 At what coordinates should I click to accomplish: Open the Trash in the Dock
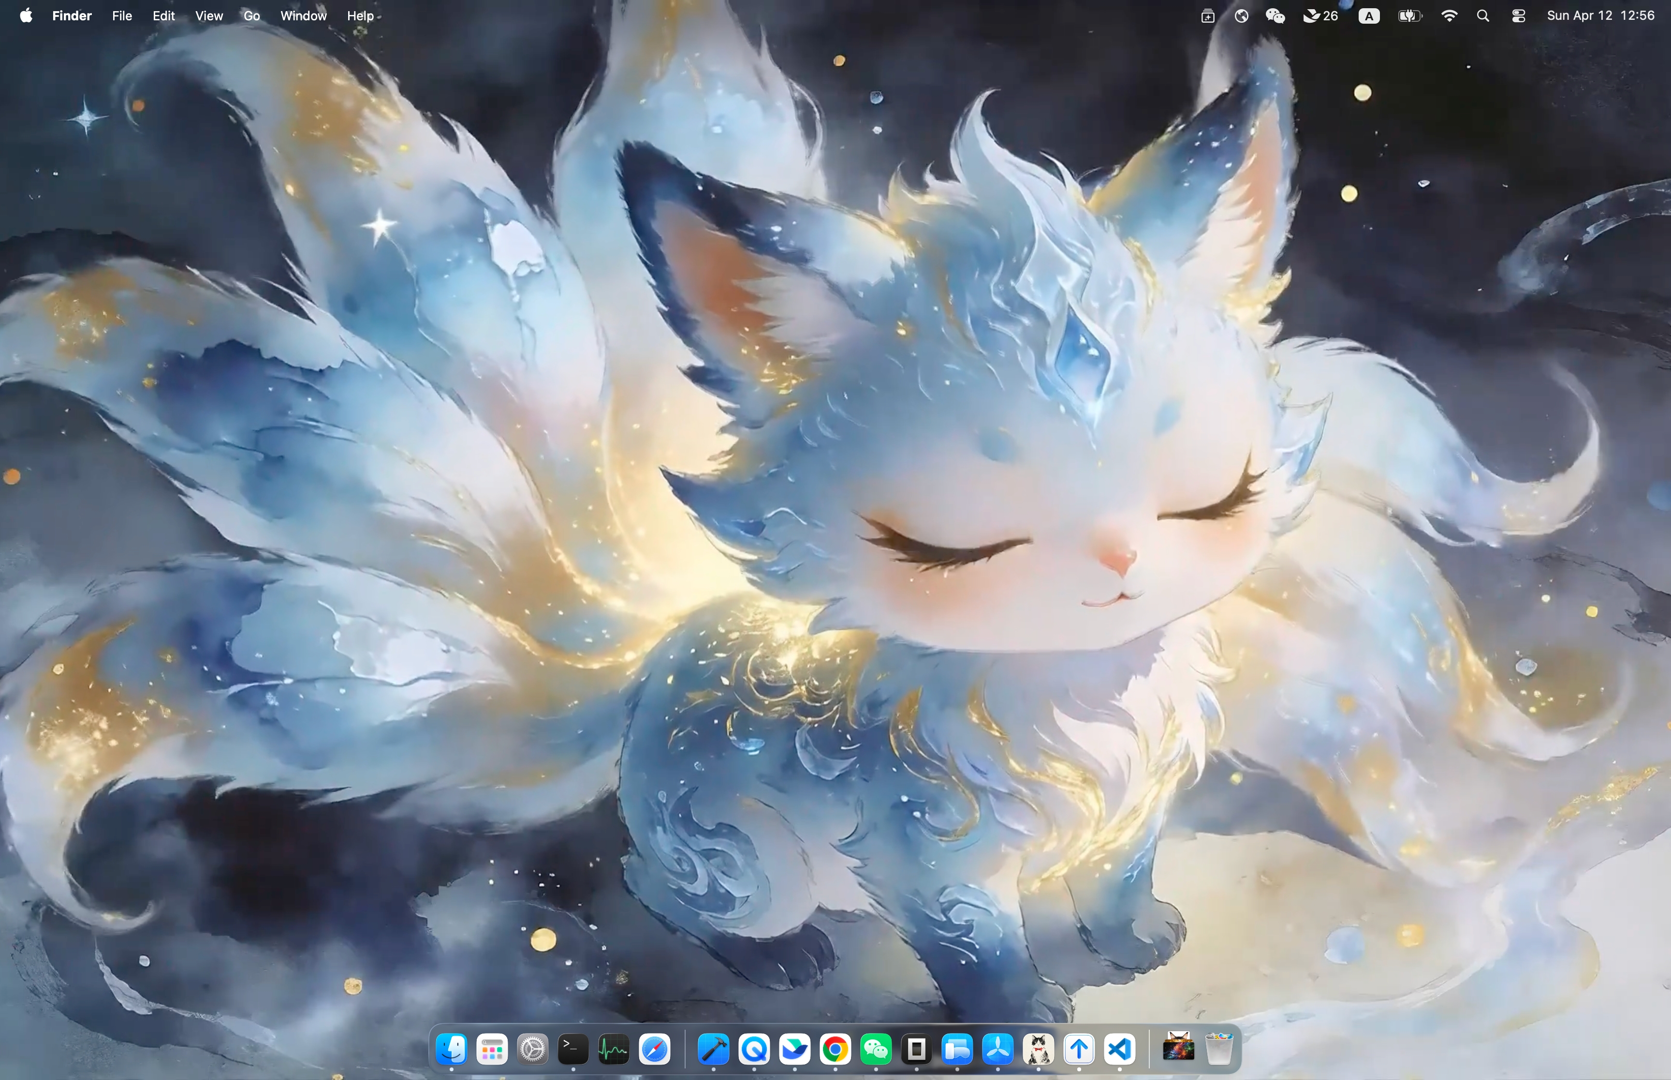click(x=1219, y=1049)
